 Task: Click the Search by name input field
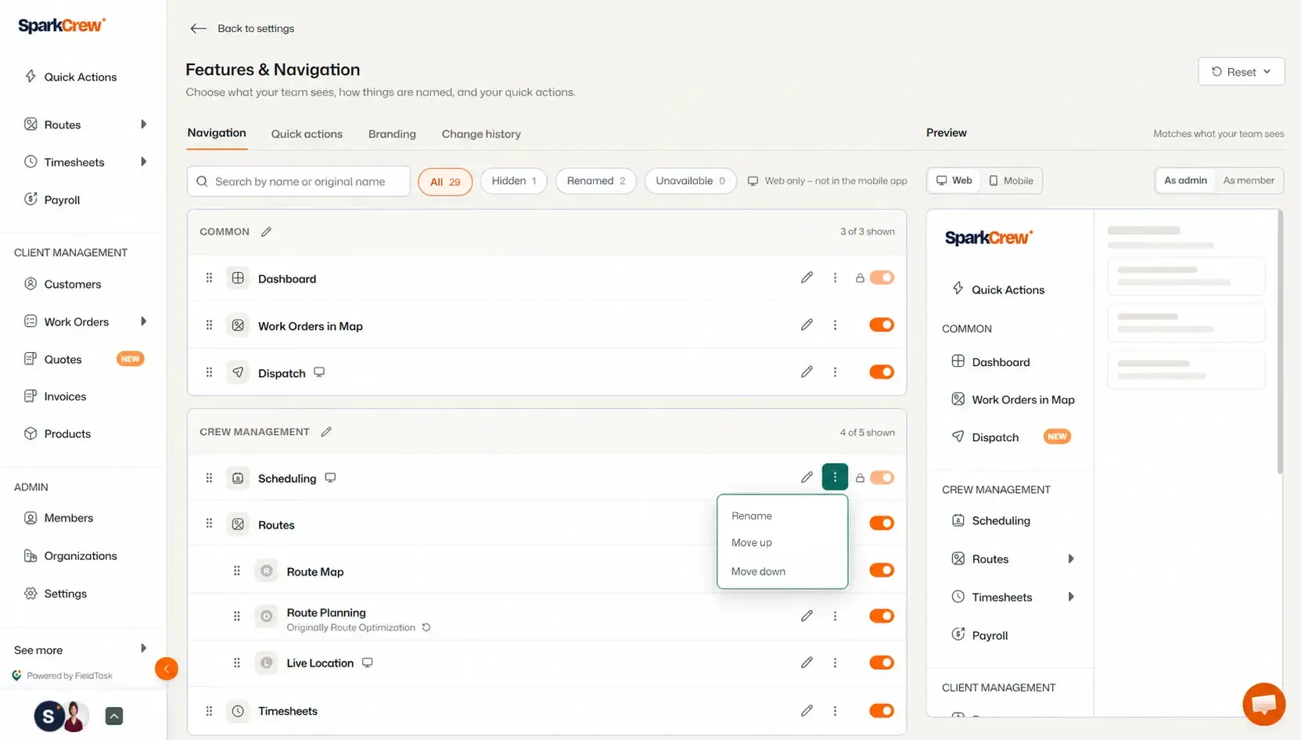pos(298,181)
